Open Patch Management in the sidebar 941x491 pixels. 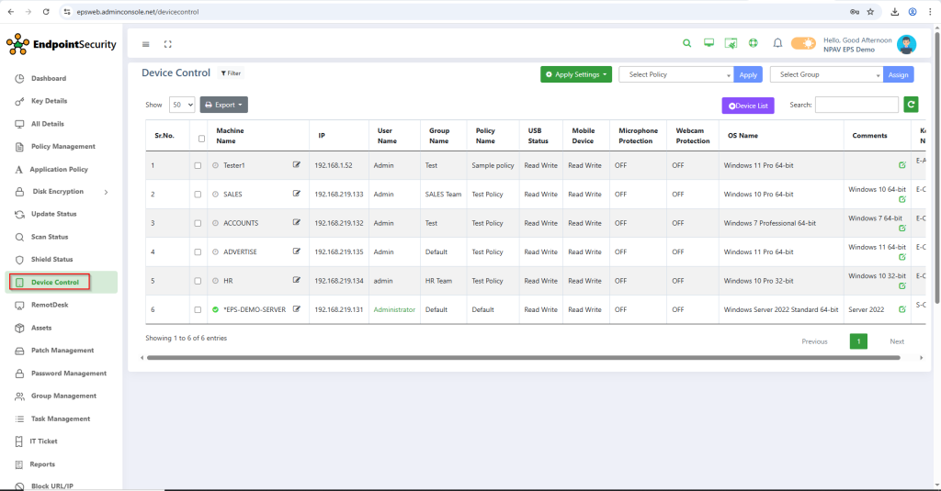[62, 351]
